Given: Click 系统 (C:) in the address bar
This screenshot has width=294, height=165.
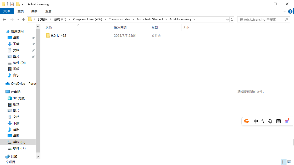Looking at the screenshot, I should 60,19.
